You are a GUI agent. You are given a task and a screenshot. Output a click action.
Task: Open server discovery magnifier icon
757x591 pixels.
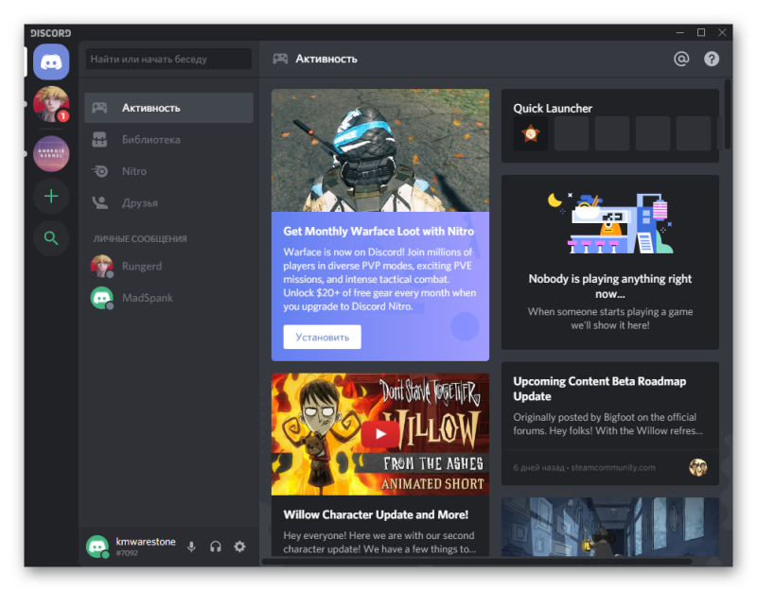[51, 238]
